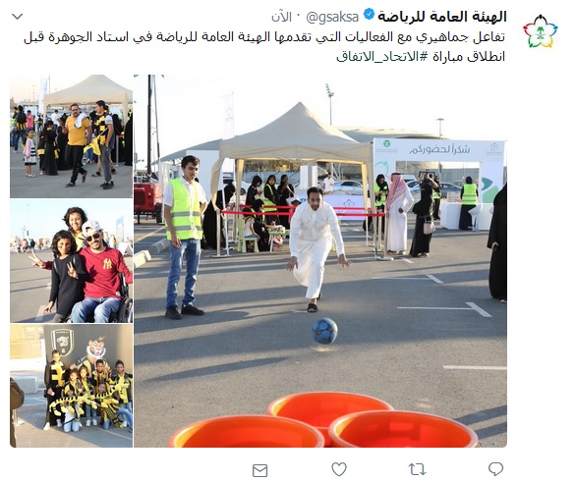Send tweet via the envelope message icon

tap(260, 470)
